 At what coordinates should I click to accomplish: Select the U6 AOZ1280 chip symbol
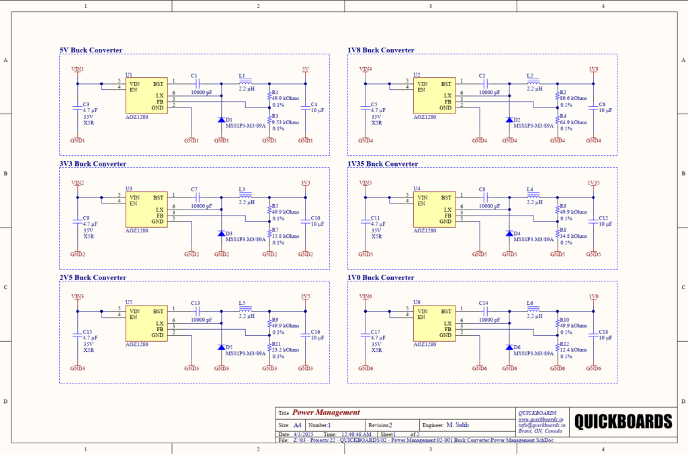[433, 323]
